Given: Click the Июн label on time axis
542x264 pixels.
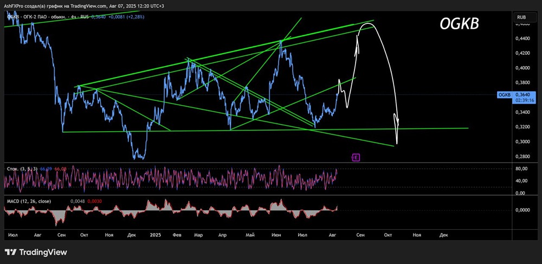Looking at the screenshot, I should tap(276, 235).
